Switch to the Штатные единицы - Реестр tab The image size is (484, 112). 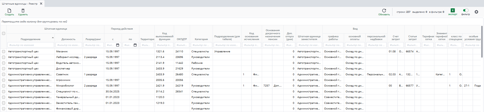point(20,4)
